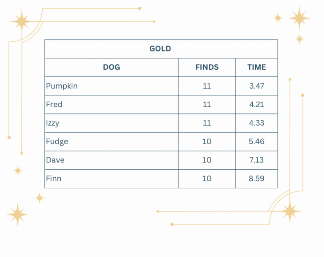Click the arrowhead pointing right at the top
Screen dimensions: 324x257
[x=154, y=21]
